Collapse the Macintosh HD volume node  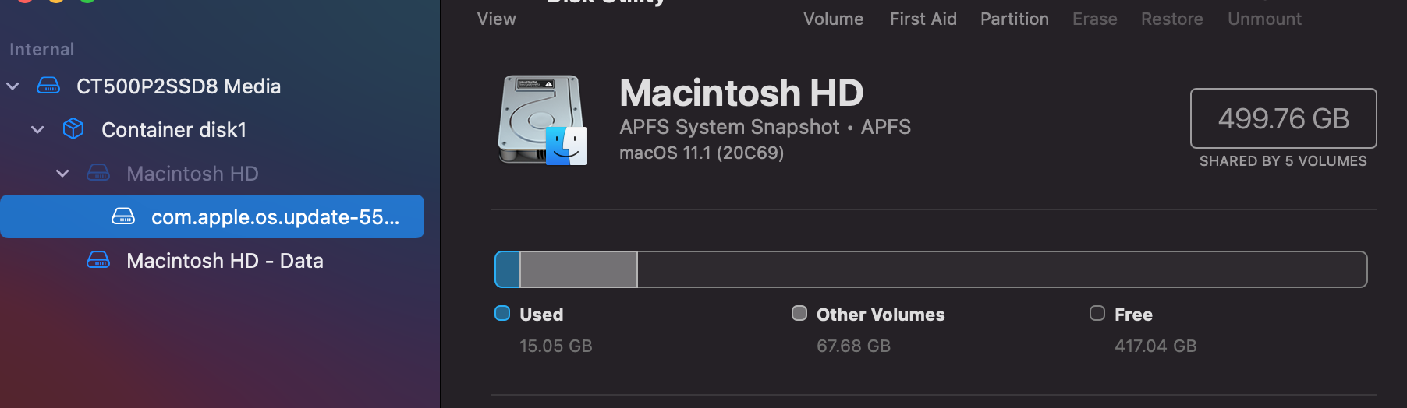coord(62,173)
